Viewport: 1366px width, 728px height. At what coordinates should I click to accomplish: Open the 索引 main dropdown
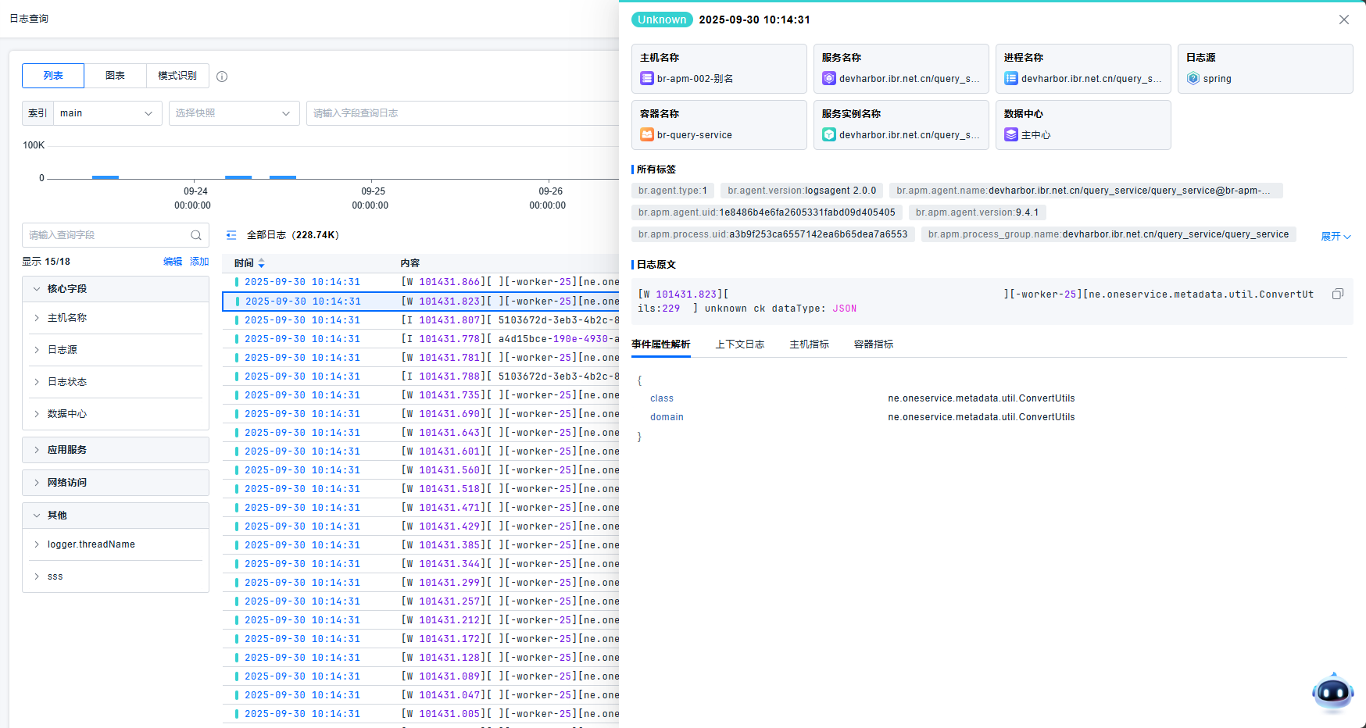107,113
